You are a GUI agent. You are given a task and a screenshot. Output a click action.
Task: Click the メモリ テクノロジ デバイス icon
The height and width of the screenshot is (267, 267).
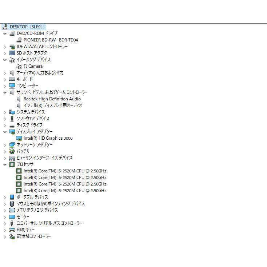(12, 210)
